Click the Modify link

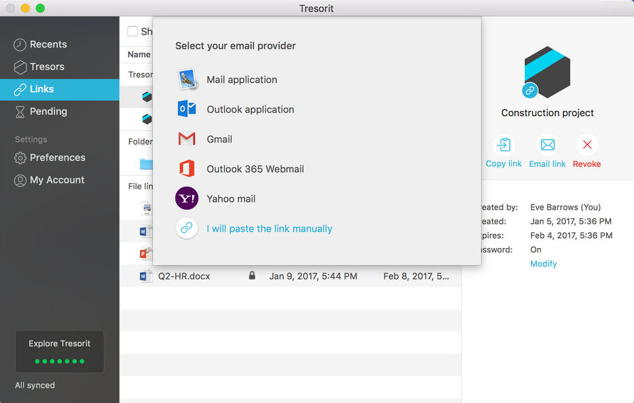544,264
